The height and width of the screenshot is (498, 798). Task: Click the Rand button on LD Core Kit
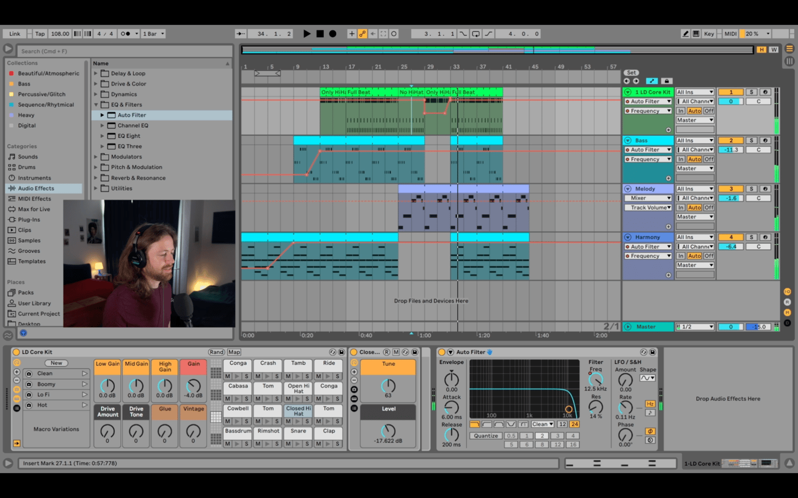[217, 352]
